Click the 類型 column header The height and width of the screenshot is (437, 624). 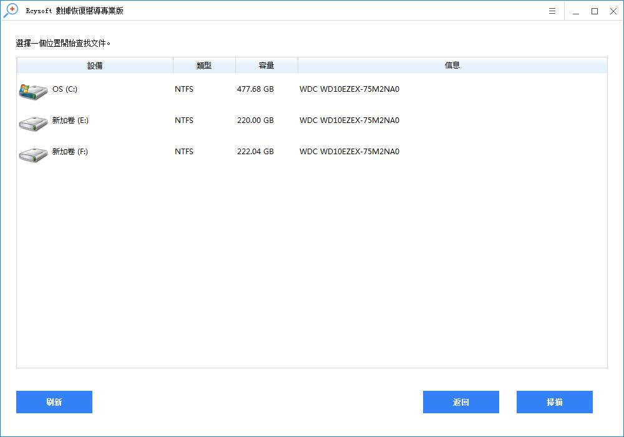204,66
